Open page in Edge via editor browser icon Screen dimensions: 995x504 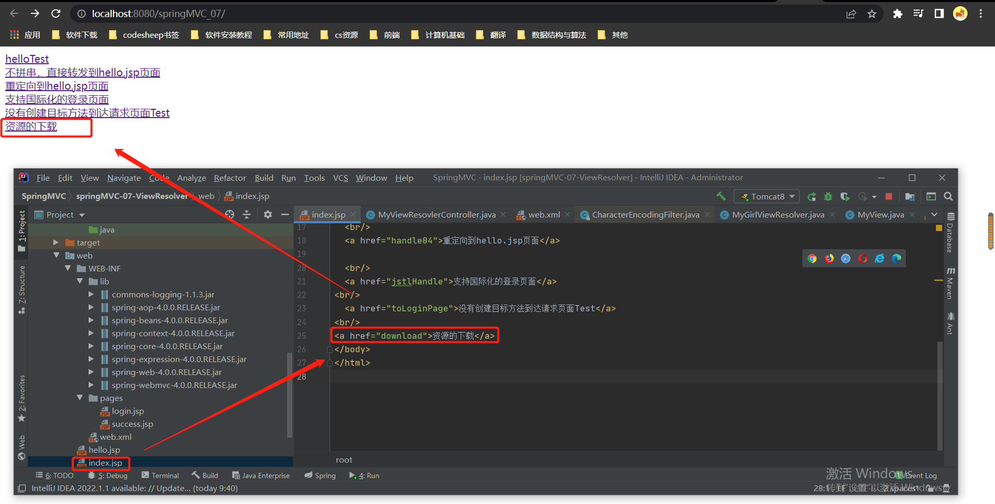tap(897, 258)
